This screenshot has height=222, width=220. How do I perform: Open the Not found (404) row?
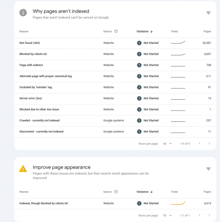(115, 43)
